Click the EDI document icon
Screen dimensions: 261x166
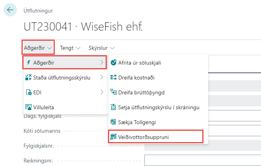(x=28, y=92)
